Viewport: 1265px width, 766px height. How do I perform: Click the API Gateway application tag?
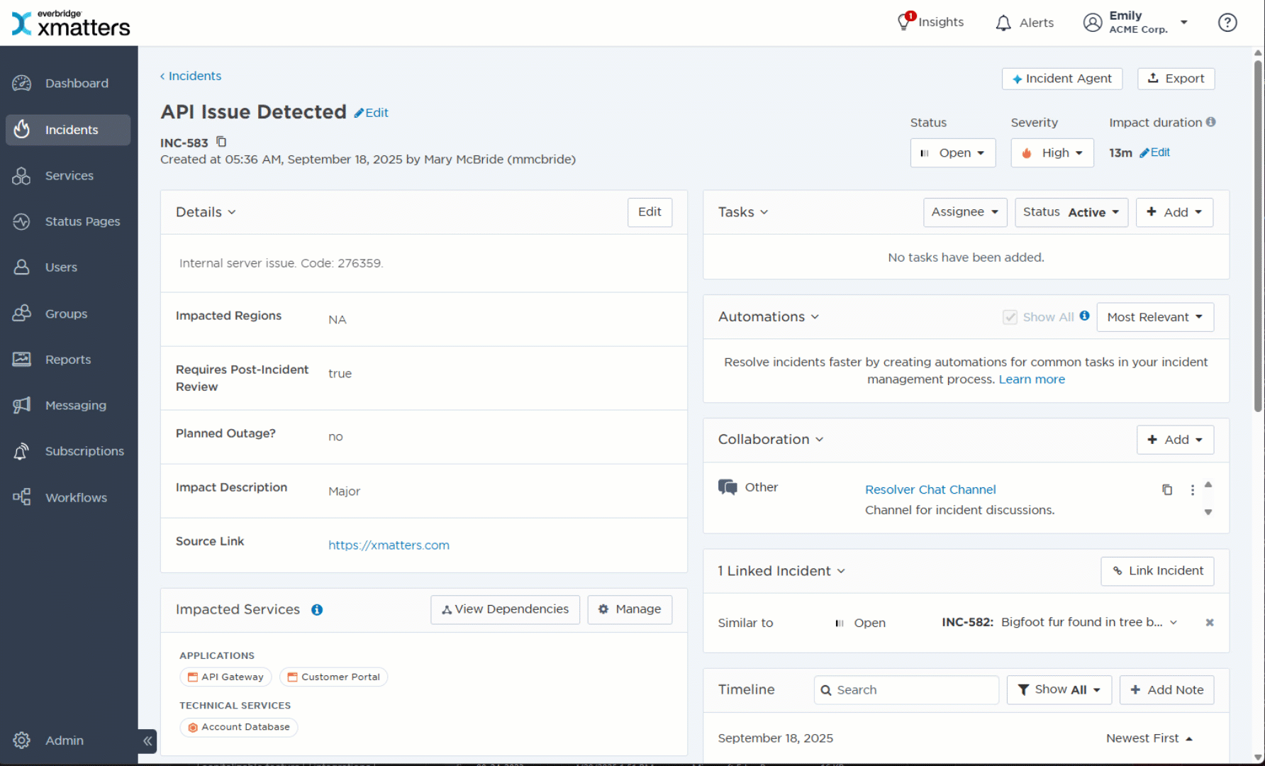click(225, 677)
